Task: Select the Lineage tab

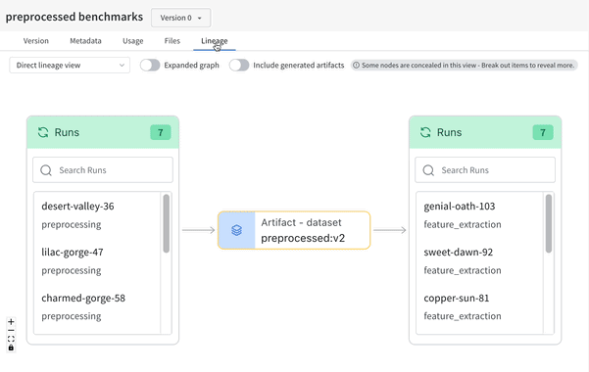Action: pyautogui.click(x=215, y=41)
